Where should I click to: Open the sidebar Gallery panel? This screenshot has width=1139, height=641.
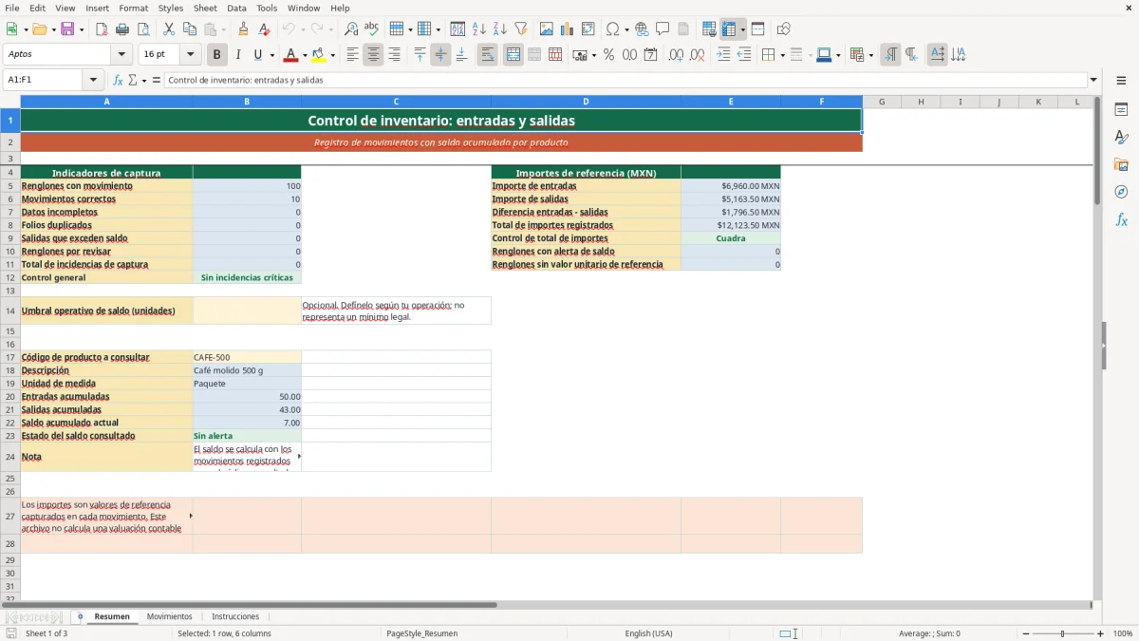[x=1121, y=164]
